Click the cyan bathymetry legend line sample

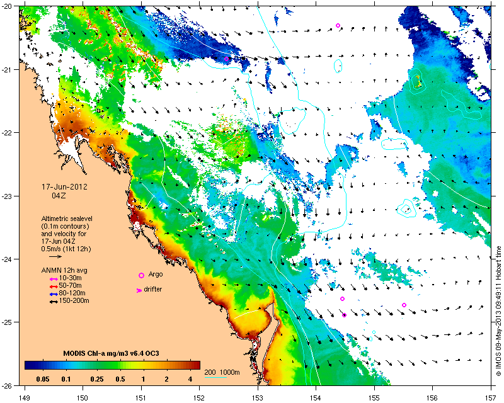tap(215, 377)
